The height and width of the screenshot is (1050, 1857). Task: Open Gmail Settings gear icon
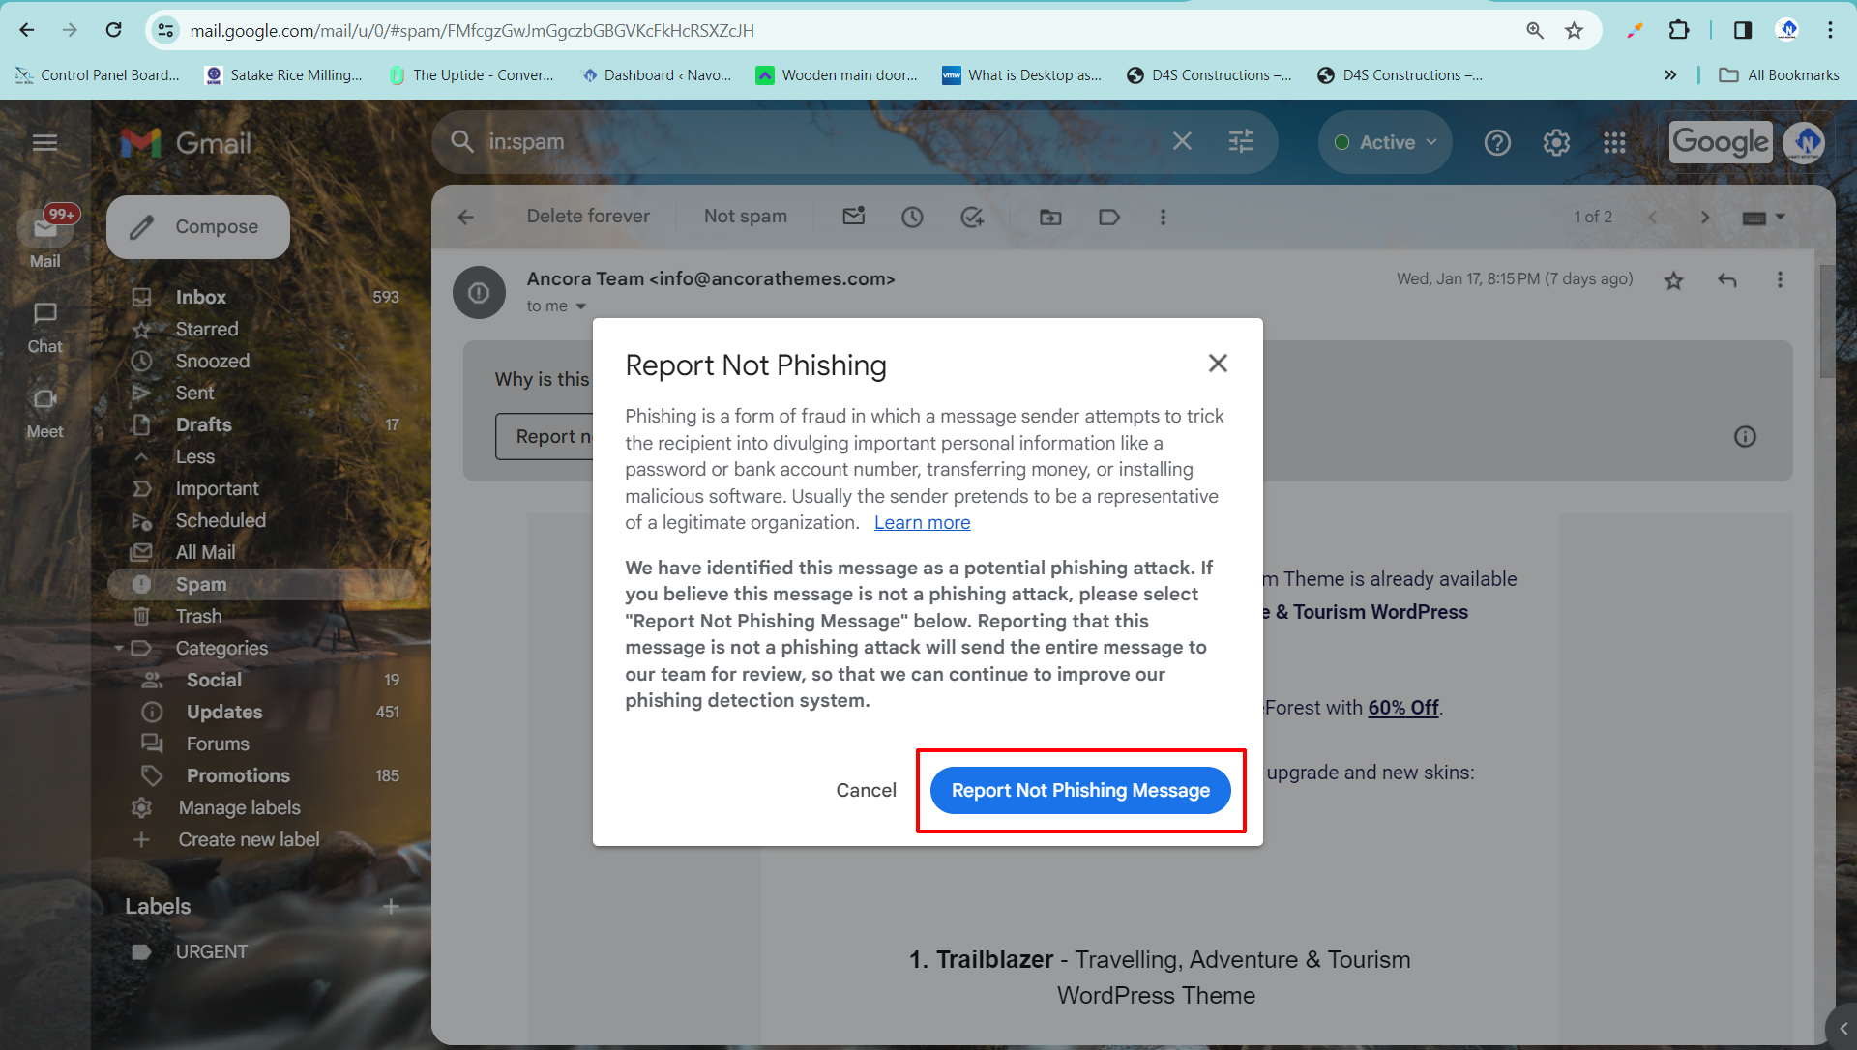point(1556,143)
